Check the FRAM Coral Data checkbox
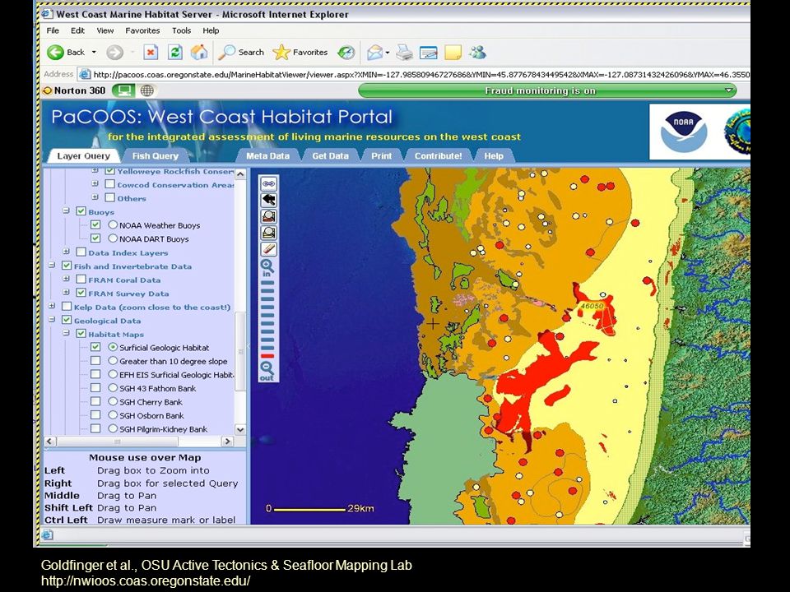The height and width of the screenshot is (592, 790). coord(81,280)
